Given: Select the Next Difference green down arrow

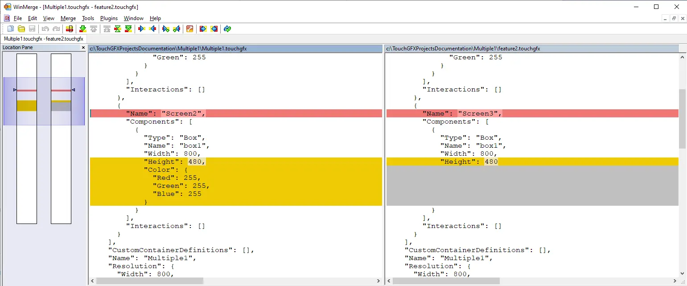Looking at the screenshot, I should pyautogui.click(x=83, y=29).
